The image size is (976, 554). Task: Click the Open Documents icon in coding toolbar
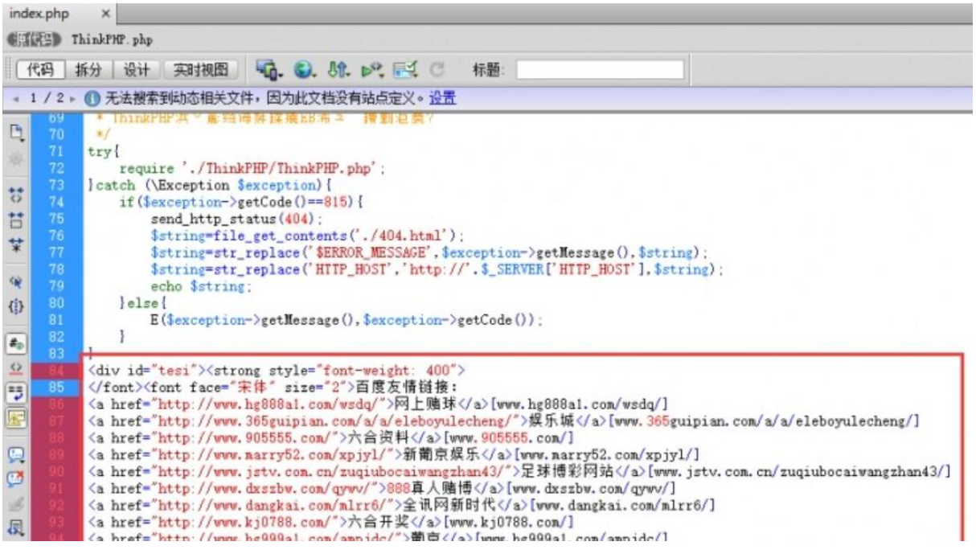click(x=14, y=131)
